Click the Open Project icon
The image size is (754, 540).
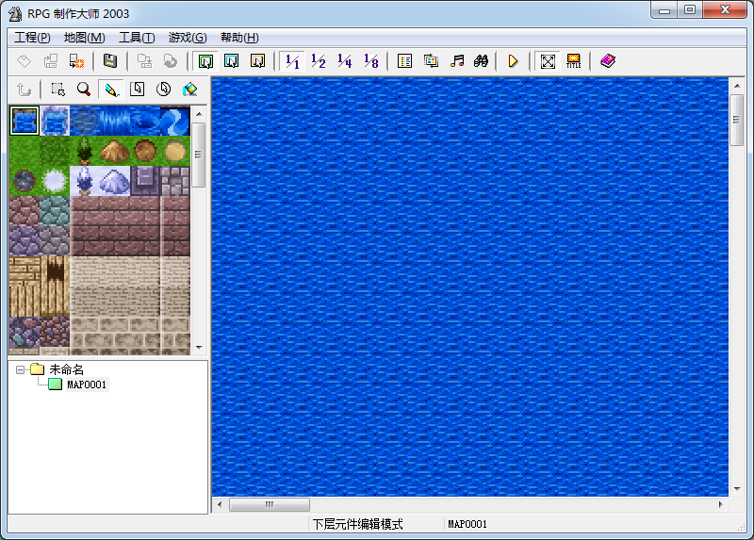click(x=51, y=61)
